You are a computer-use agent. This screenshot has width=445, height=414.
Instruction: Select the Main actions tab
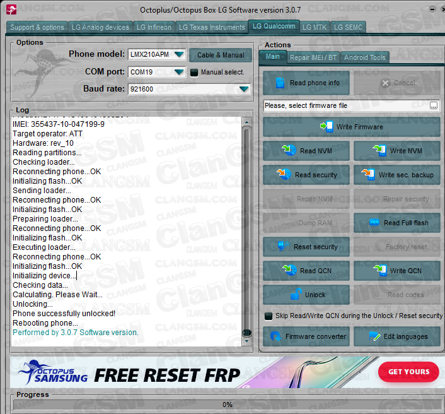click(273, 57)
